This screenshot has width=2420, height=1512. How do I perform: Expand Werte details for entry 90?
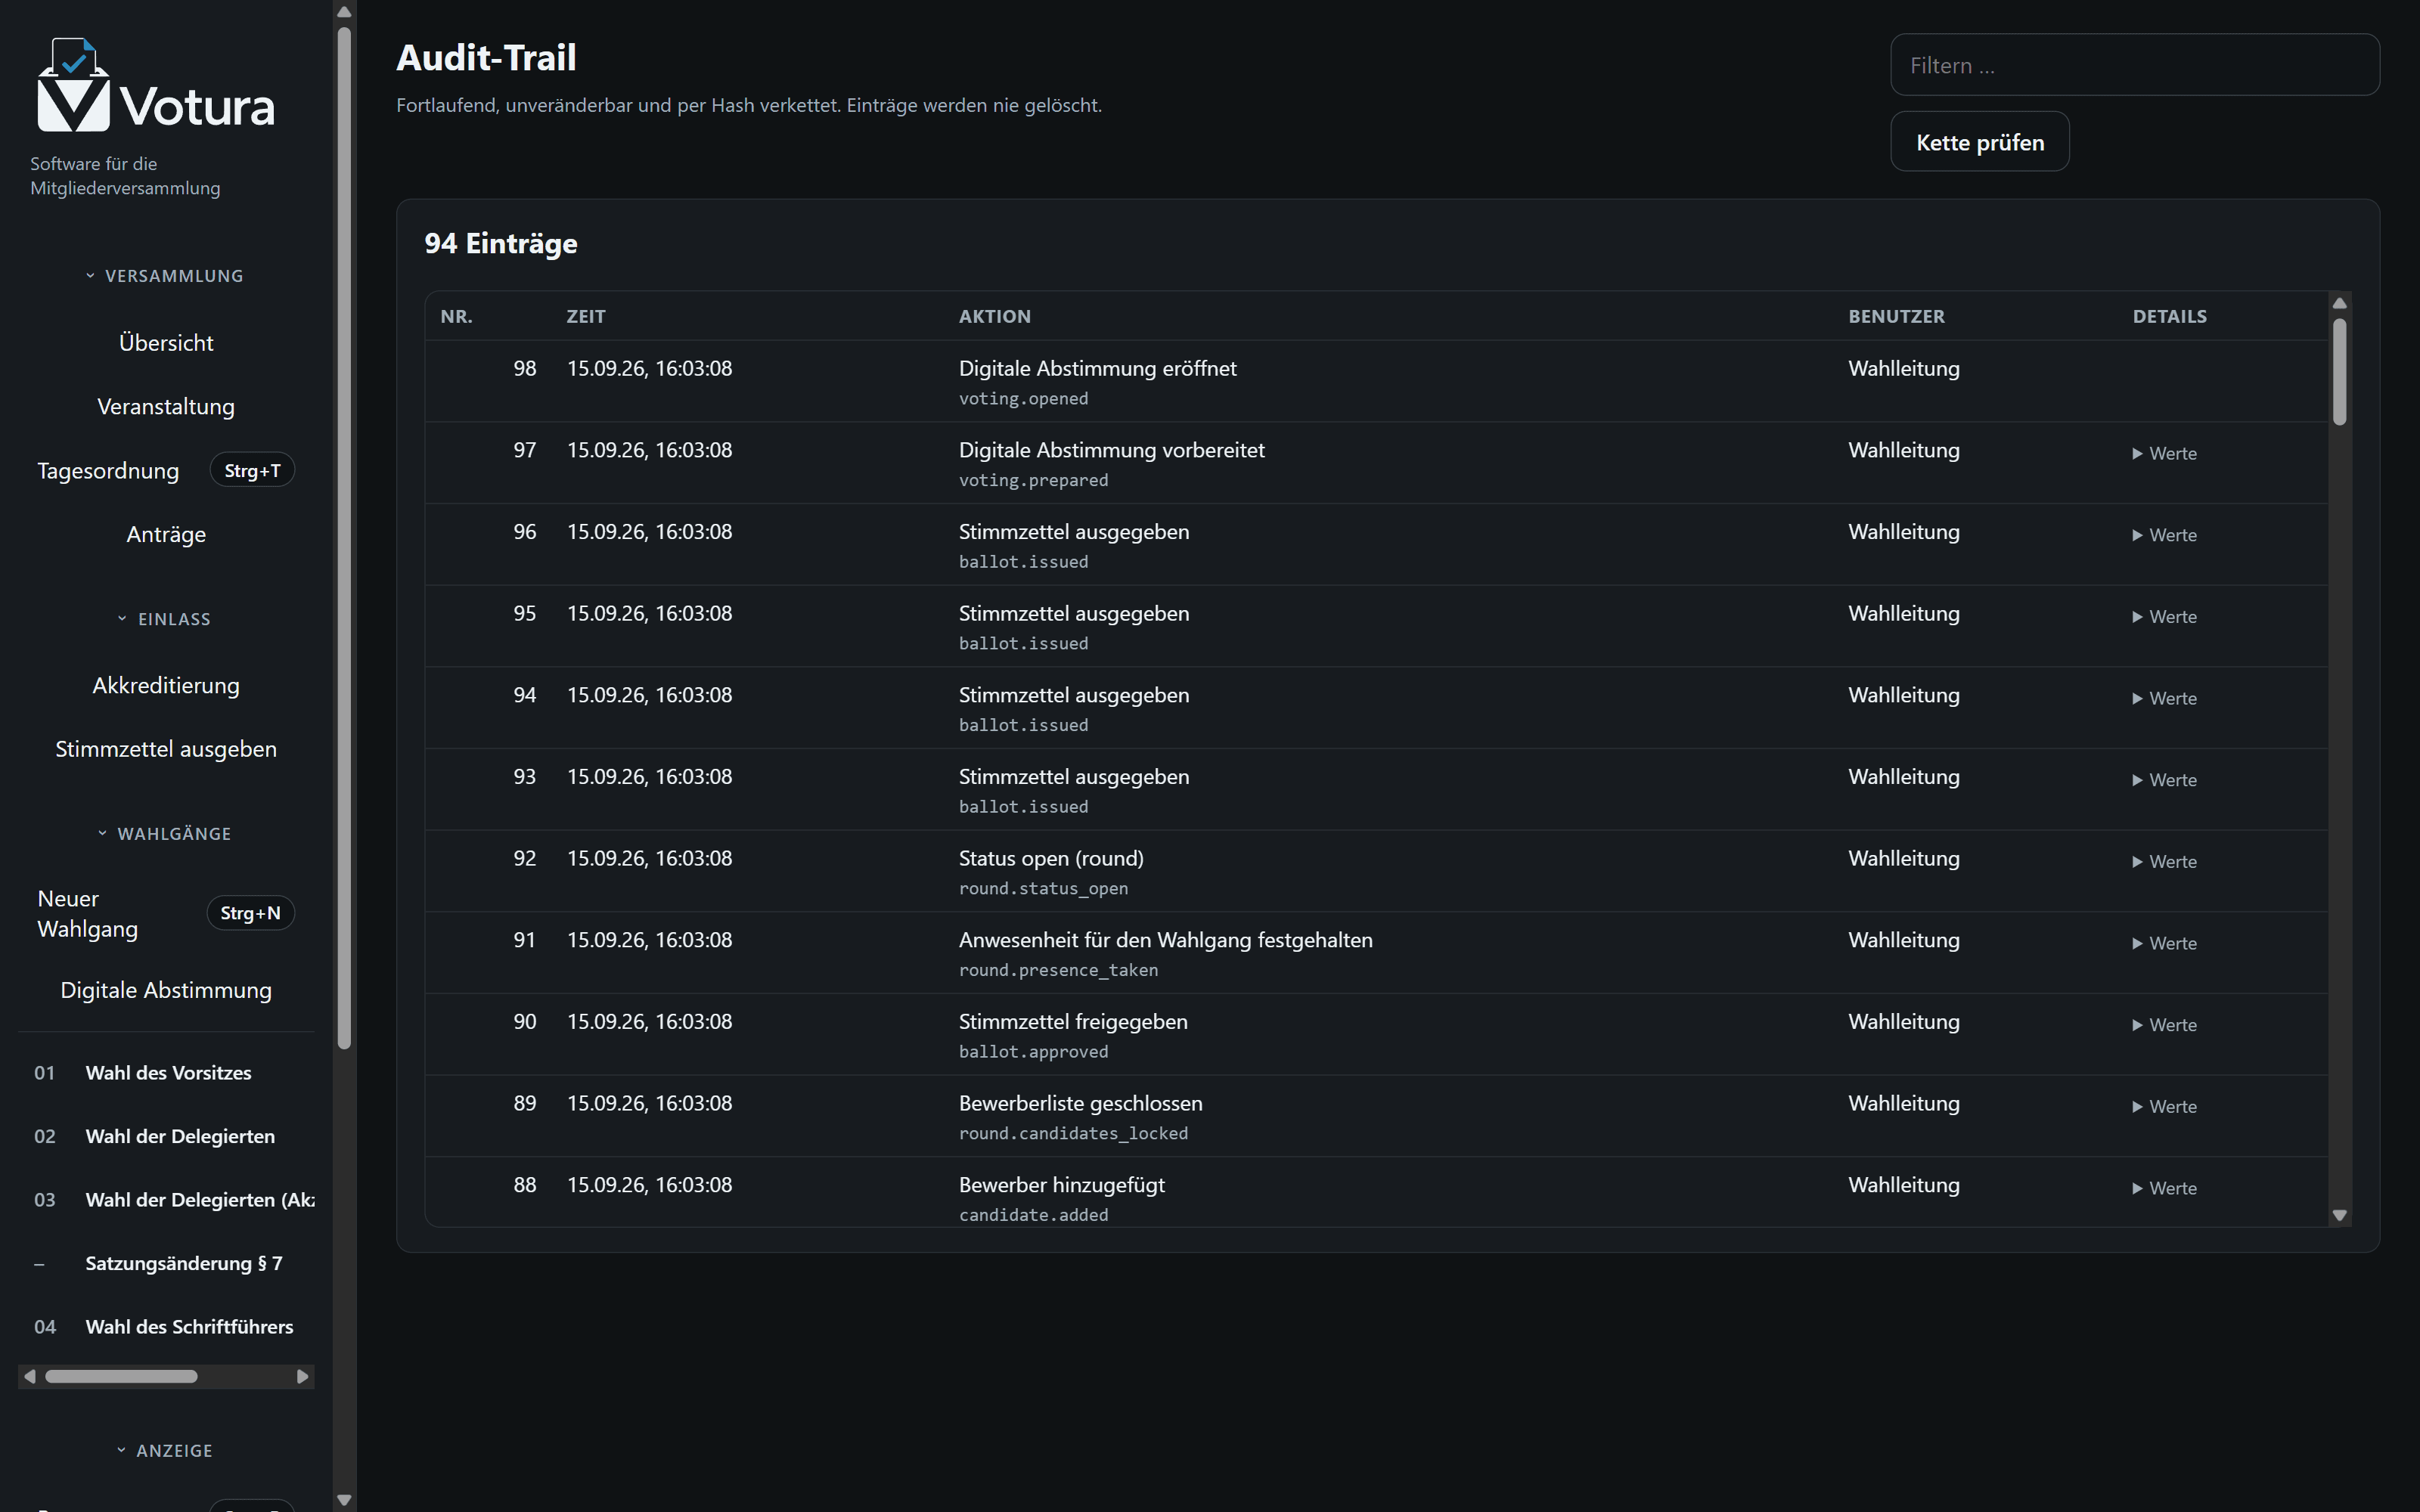pyautogui.click(x=2164, y=1026)
